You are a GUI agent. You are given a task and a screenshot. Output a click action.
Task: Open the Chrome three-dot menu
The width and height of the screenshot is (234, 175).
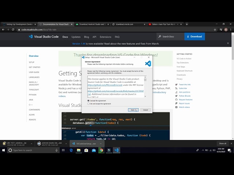click(231, 30)
